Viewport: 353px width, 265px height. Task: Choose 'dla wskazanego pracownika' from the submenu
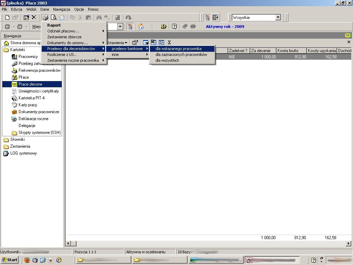coord(182,49)
